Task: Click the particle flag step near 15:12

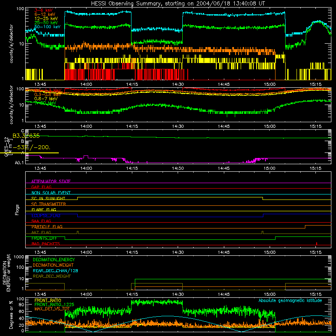Action: point(305,227)
